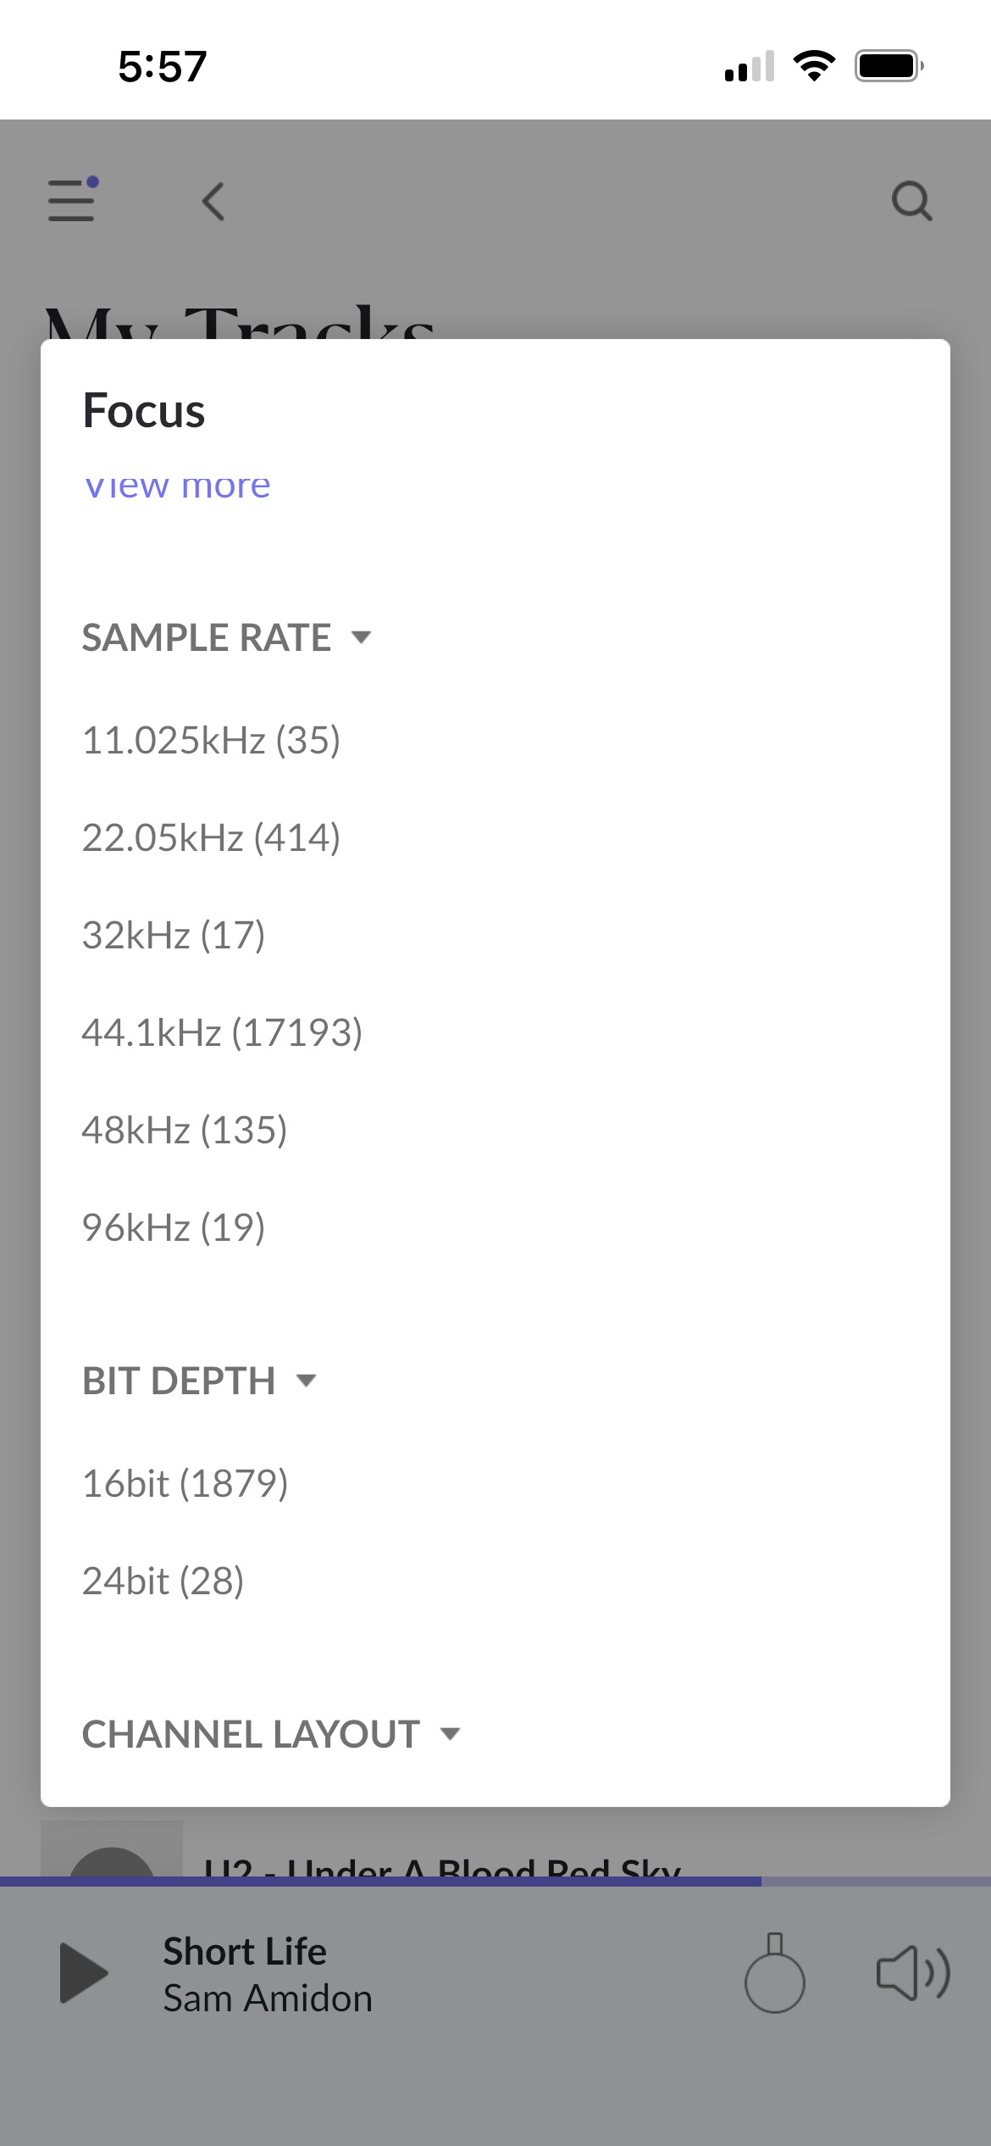The image size is (991, 2146).
Task: Open the audio zone speaker icon
Action: point(912,1973)
